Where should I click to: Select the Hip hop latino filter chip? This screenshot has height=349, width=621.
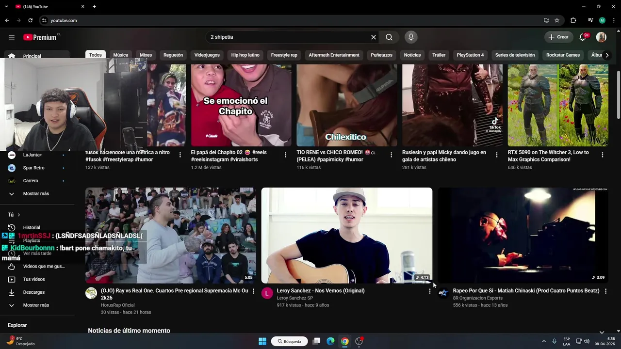pyautogui.click(x=245, y=55)
